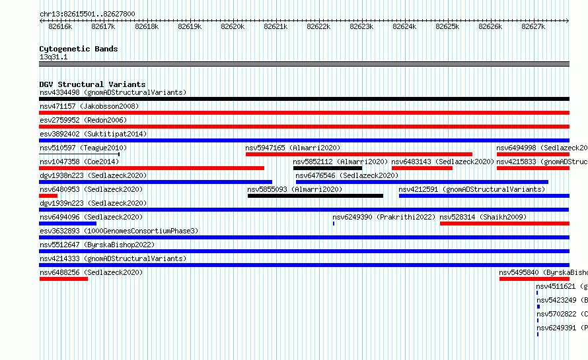The width and height of the screenshot is (588, 360).
Task: Click the DGV Structural Variants track title
Action: [92, 84]
